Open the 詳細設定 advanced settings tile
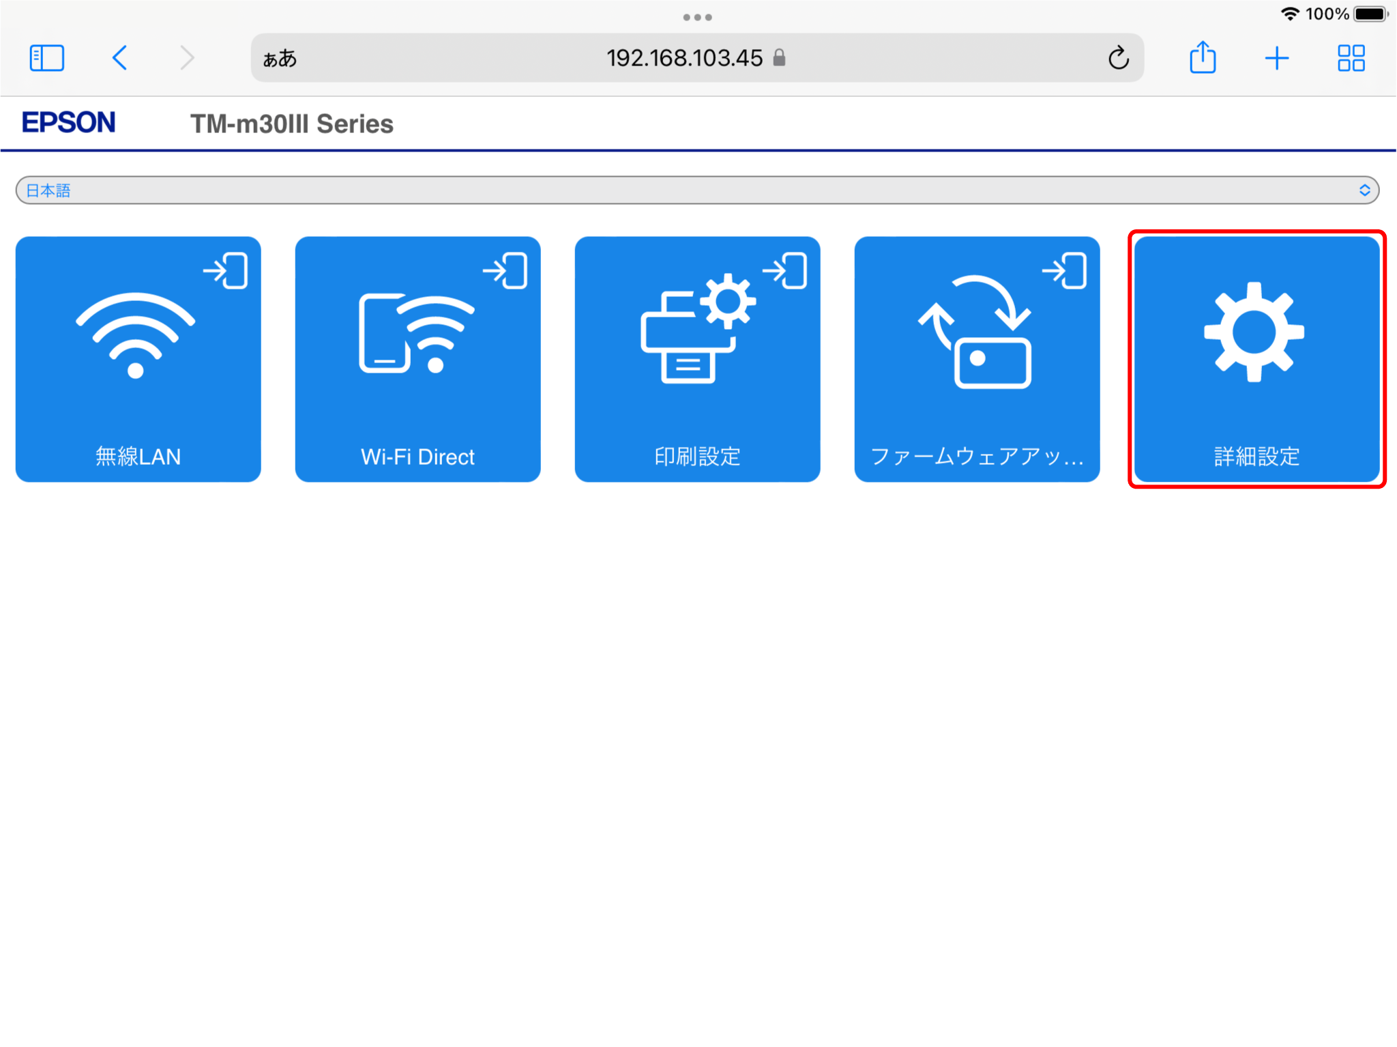 [1256, 359]
